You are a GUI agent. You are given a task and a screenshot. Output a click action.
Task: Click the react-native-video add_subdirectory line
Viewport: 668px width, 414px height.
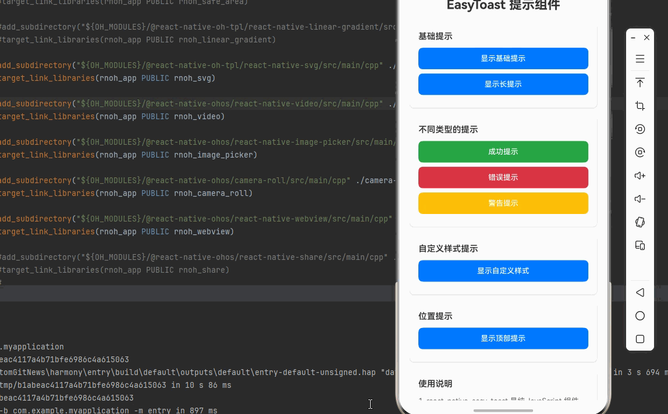198,104
